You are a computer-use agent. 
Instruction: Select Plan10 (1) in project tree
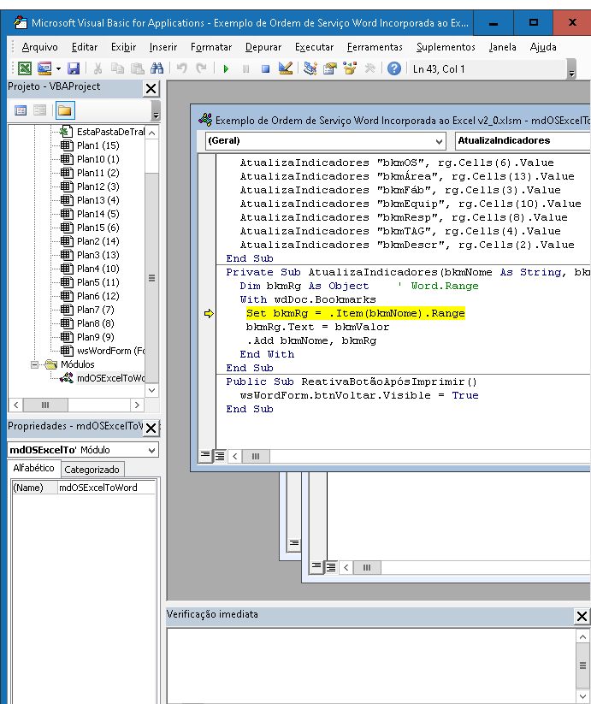pyautogui.click(x=98, y=159)
